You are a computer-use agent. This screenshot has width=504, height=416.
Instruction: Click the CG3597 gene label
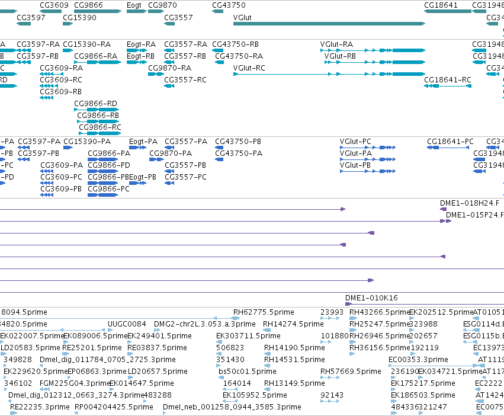[31, 17]
